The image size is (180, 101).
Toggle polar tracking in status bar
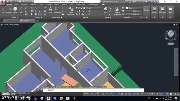click(x=103, y=94)
